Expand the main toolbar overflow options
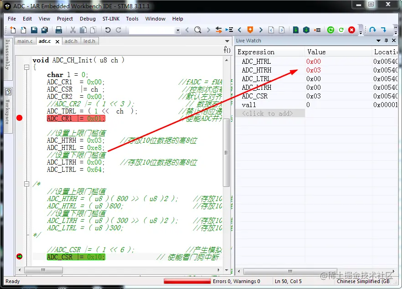This screenshot has height=289, width=402. pos(361,30)
